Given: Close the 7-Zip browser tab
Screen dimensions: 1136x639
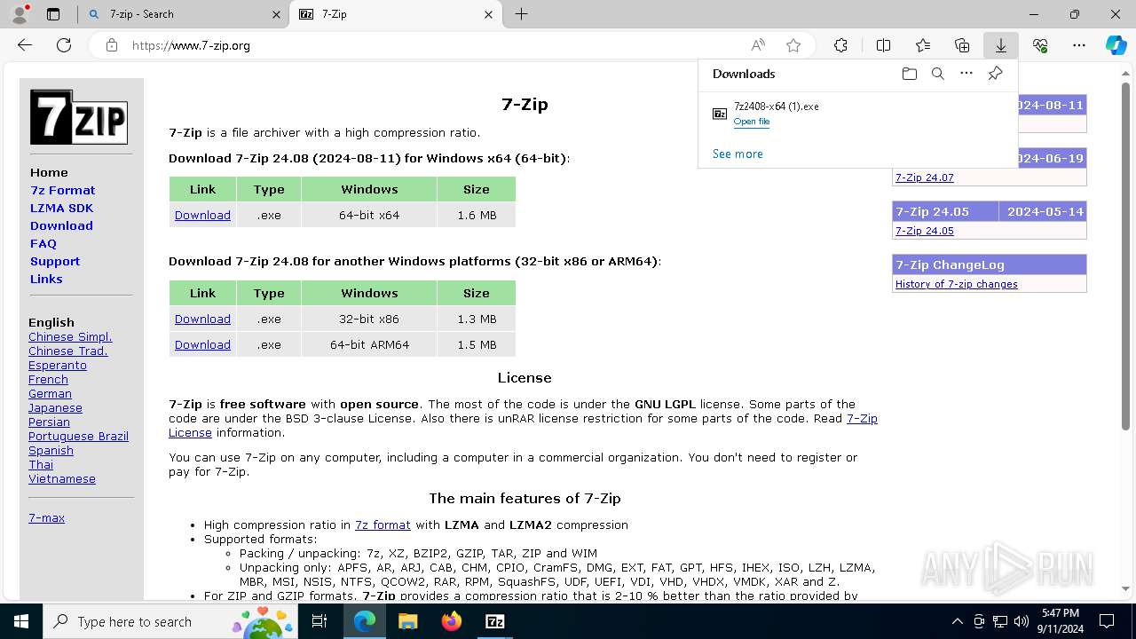Looking at the screenshot, I should [x=488, y=14].
